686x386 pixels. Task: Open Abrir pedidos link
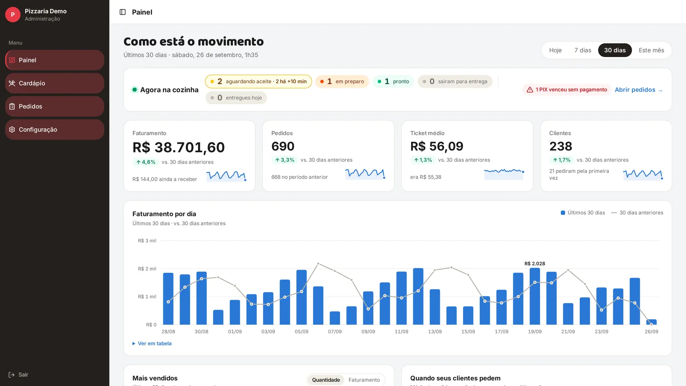tap(639, 90)
